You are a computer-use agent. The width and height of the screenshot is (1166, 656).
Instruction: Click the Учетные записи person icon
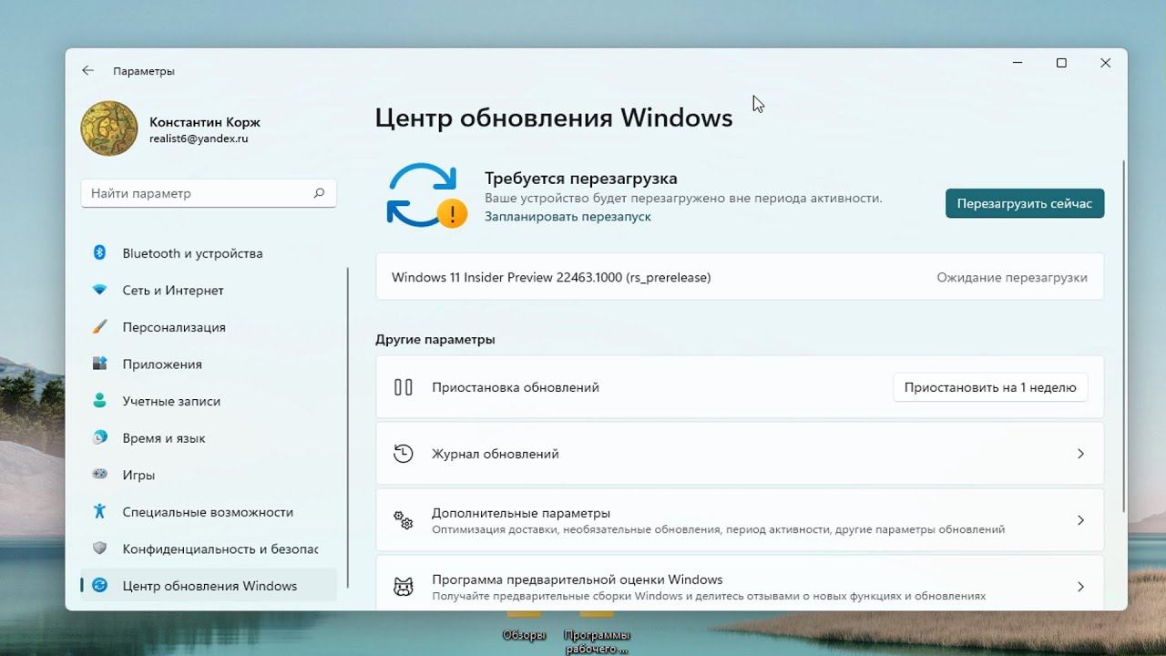[100, 401]
